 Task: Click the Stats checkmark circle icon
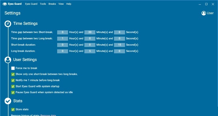click(x=8, y=101)
